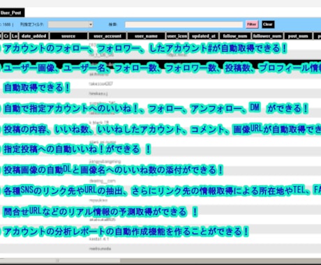Click the updated_at column header
Viewport: 321px width, 265px height.
(204, 36)
